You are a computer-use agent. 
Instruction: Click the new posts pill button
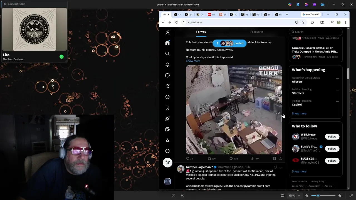pos(229,43)
